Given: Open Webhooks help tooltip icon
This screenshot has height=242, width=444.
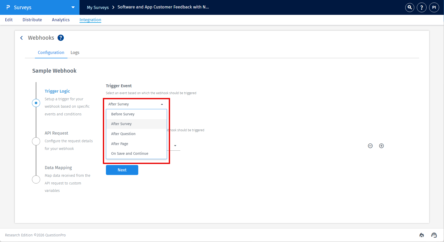Looking at the screenshot, I should (61, 38).
